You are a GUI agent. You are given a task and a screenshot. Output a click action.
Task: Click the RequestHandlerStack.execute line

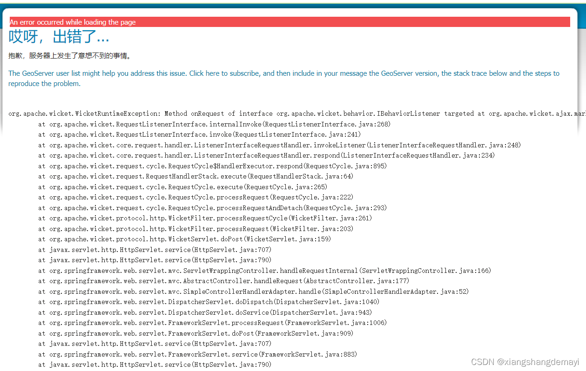coord(196,176)
